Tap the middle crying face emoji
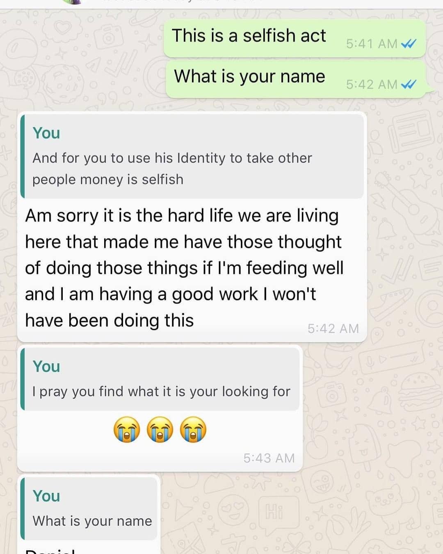Viewport: 443px width, 554px height. click(x=160, y=429)
